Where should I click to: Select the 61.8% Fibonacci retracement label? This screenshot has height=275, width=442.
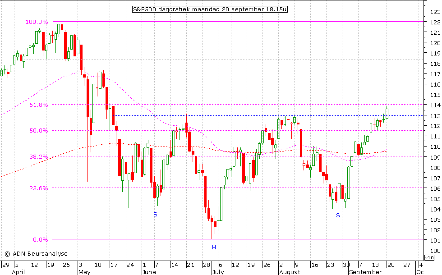tap(39, 105)
